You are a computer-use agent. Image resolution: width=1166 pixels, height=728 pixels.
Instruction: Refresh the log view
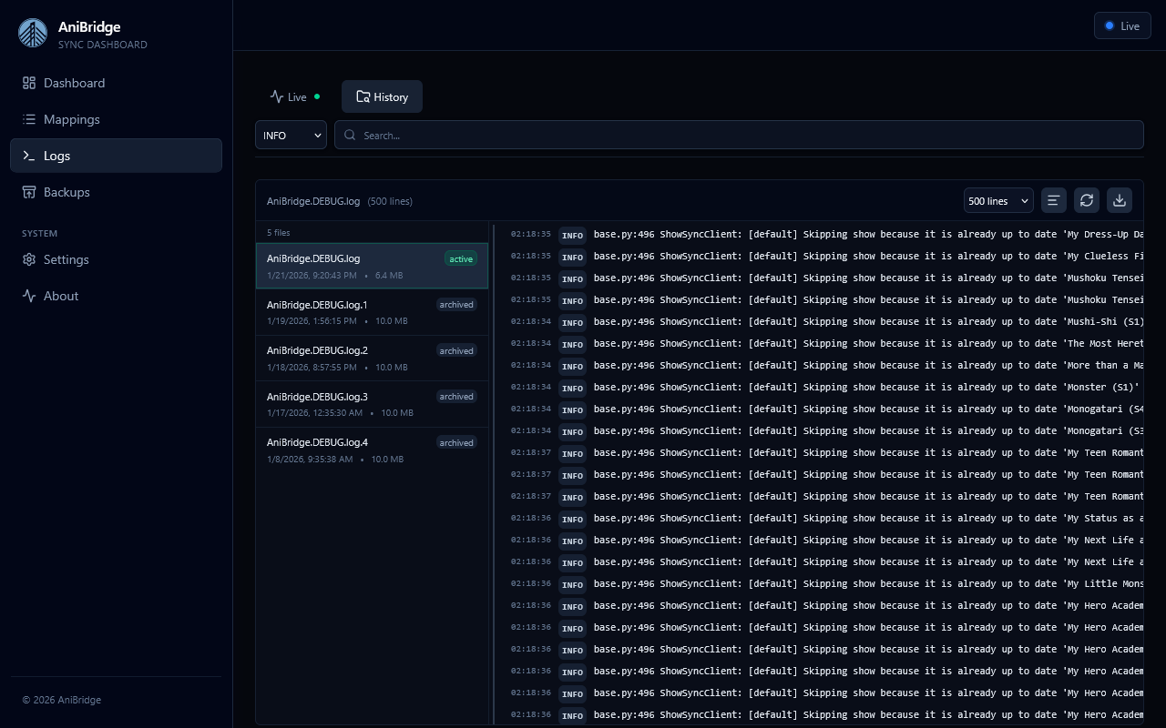(1086, 200)
